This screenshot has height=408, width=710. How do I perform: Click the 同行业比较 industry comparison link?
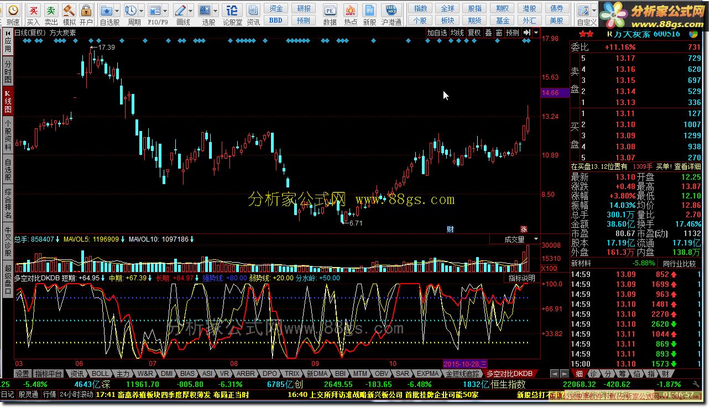pyautogui.click(x=679, y=264)
